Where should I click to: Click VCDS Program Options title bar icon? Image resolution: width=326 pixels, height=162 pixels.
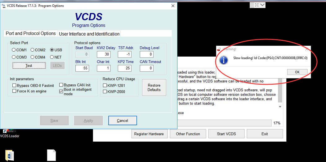(3, 6)
